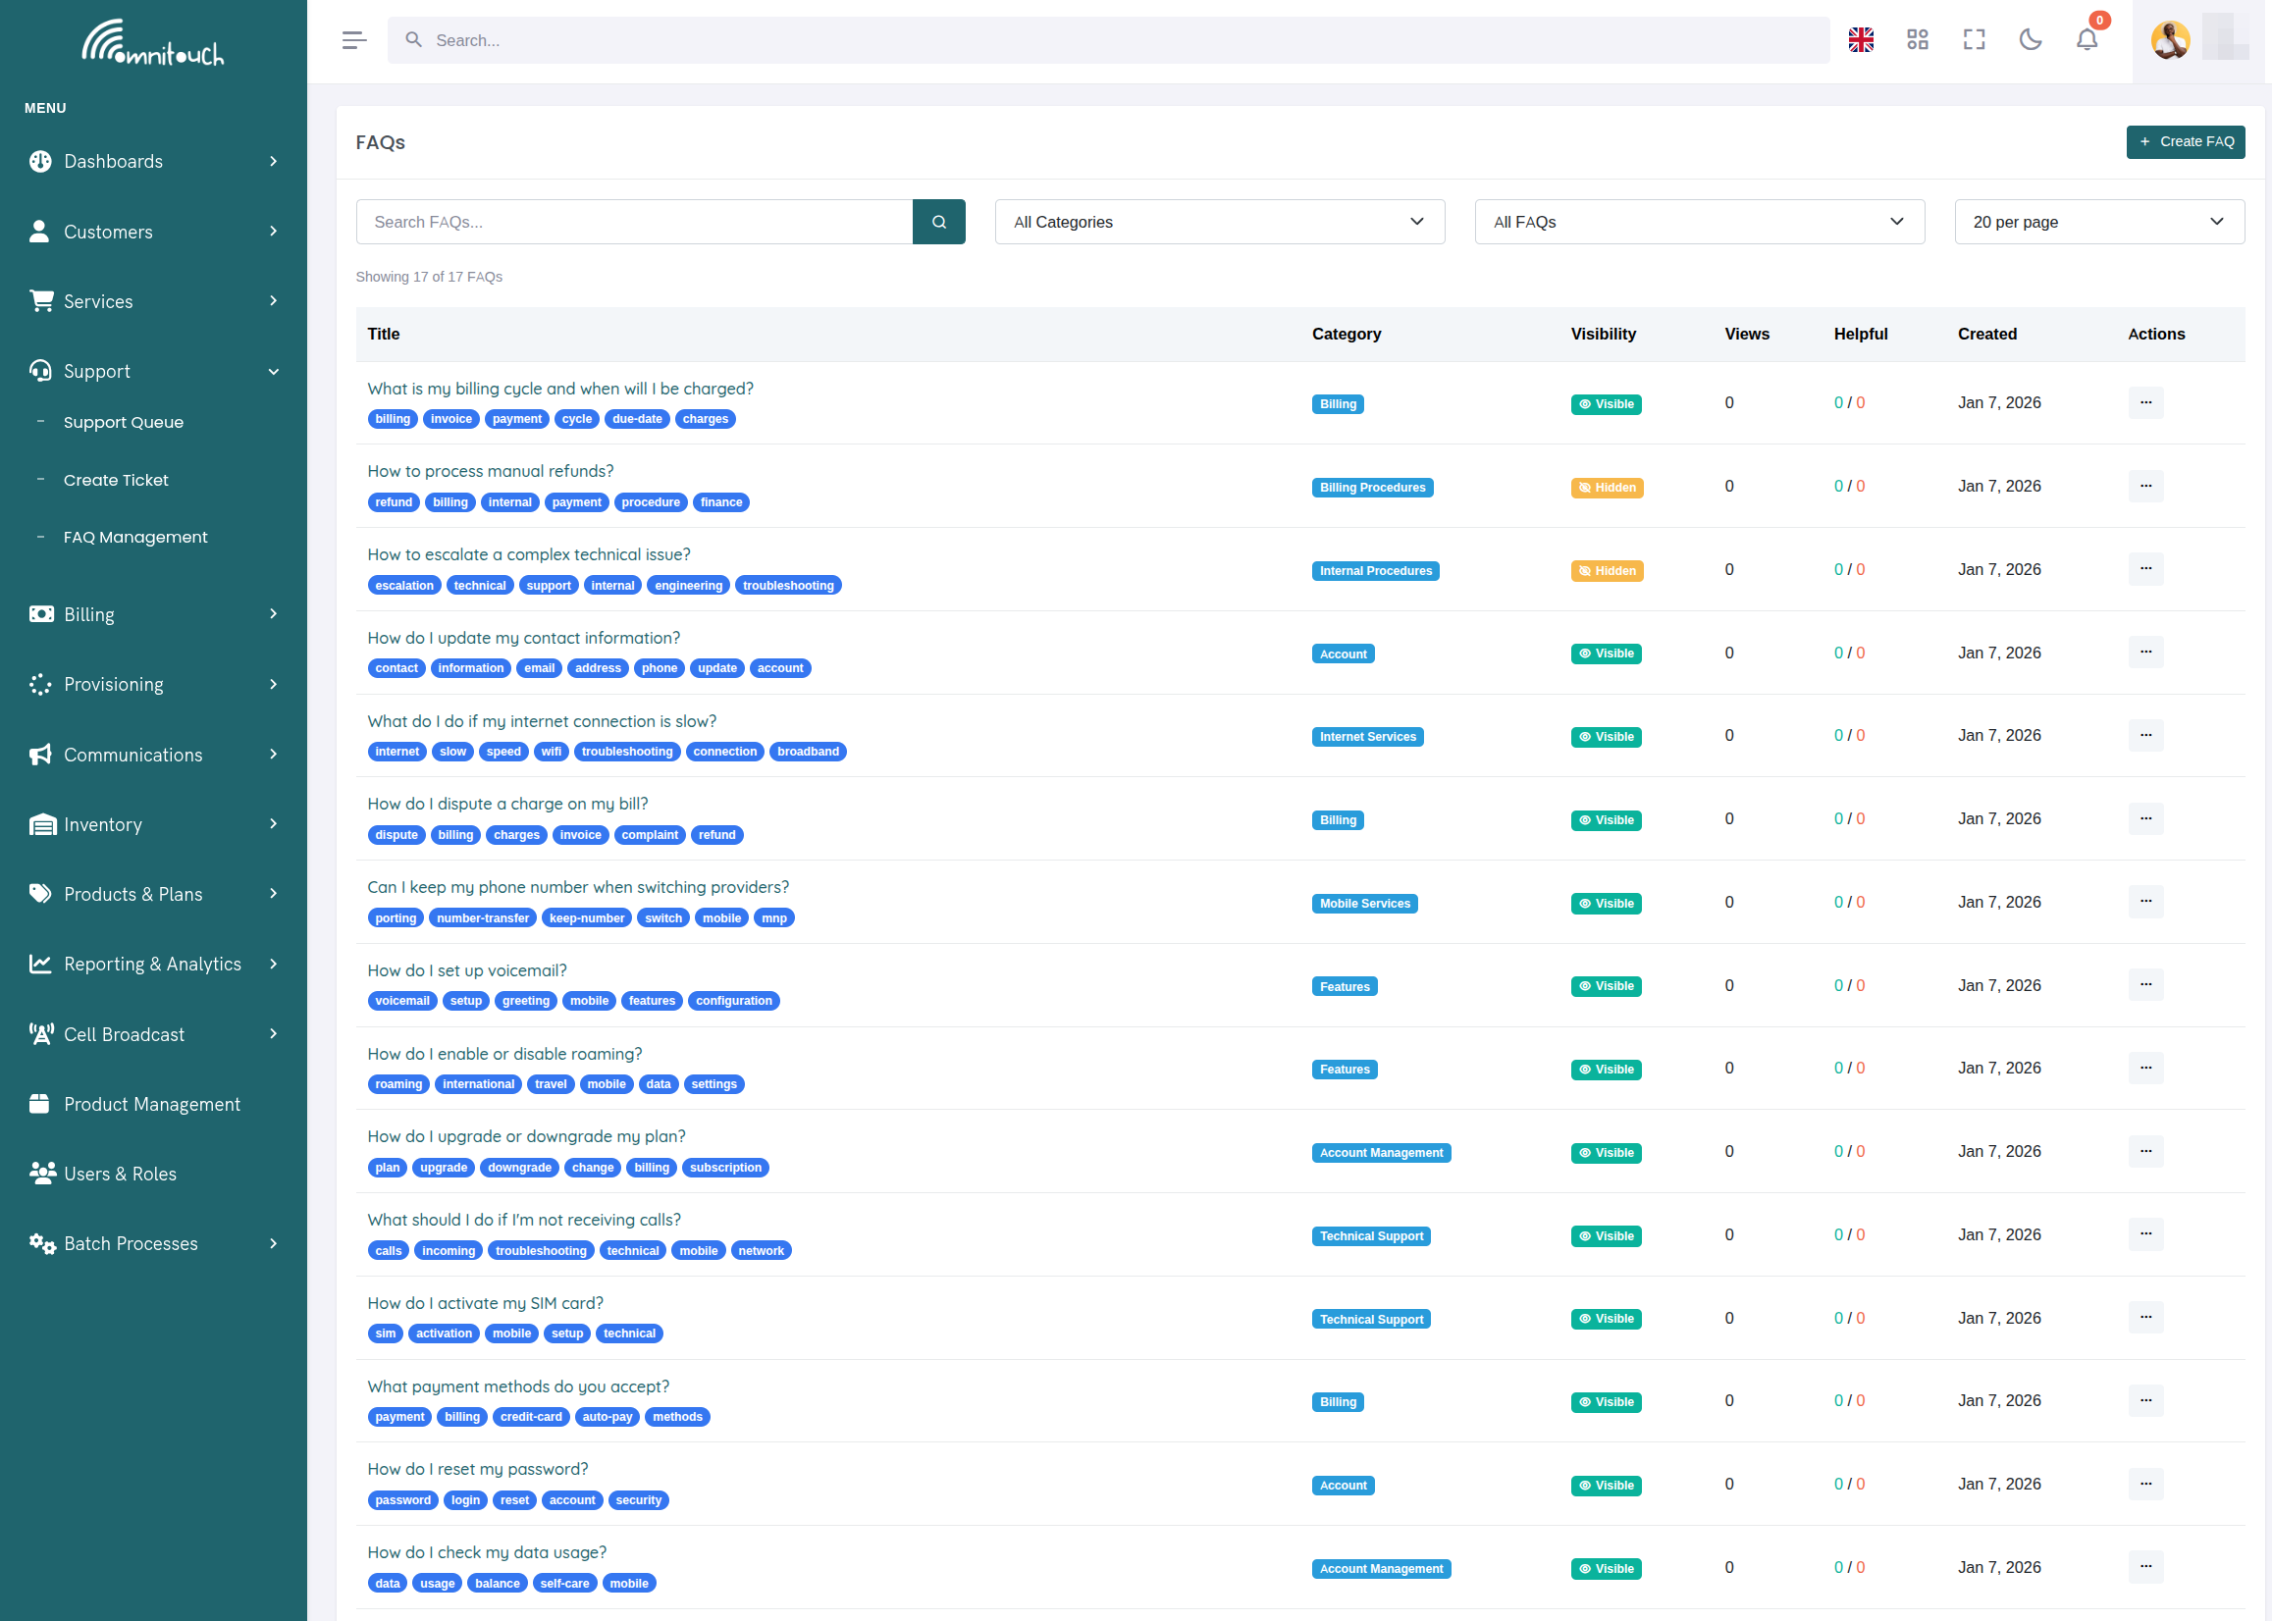
Task: Toggle dark mode moon icon
Action: pos(2030,40)
